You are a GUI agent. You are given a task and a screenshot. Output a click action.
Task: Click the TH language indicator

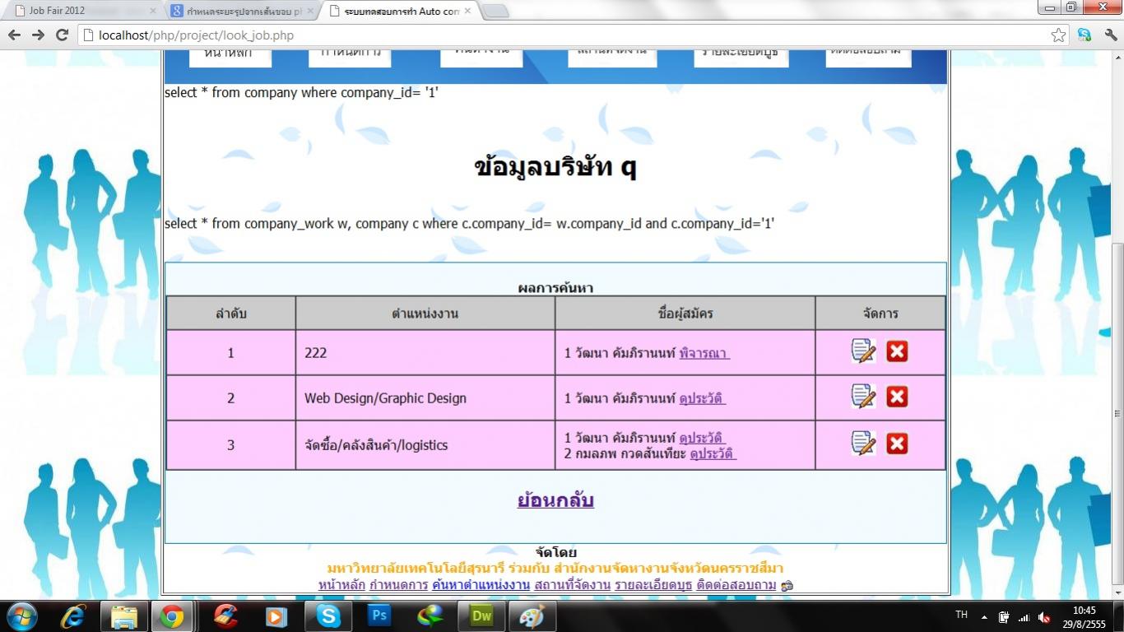(961, 616)
